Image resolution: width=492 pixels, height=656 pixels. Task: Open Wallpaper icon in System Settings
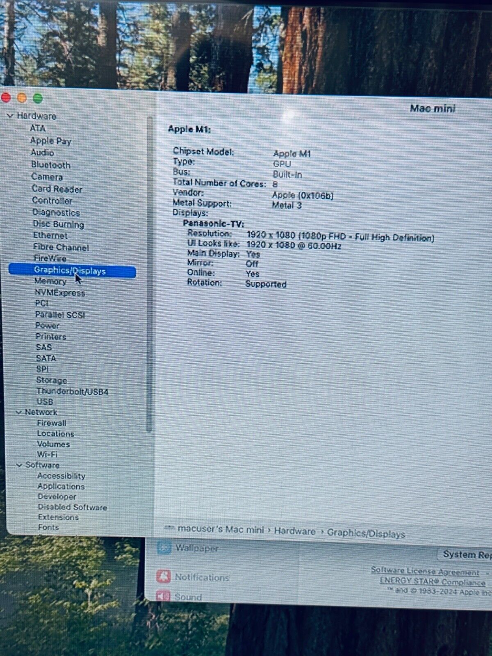point(164,547)
